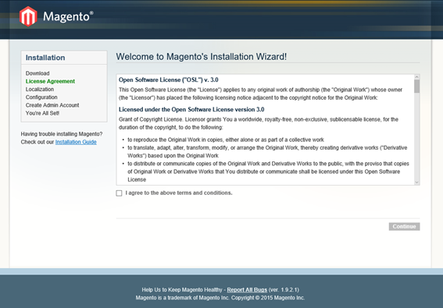Click the Installation sidebar heading

pos(45,58)
